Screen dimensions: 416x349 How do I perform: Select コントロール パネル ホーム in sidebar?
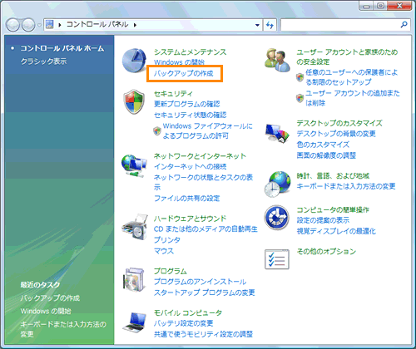pyautogui.click(x=62, y=48)
